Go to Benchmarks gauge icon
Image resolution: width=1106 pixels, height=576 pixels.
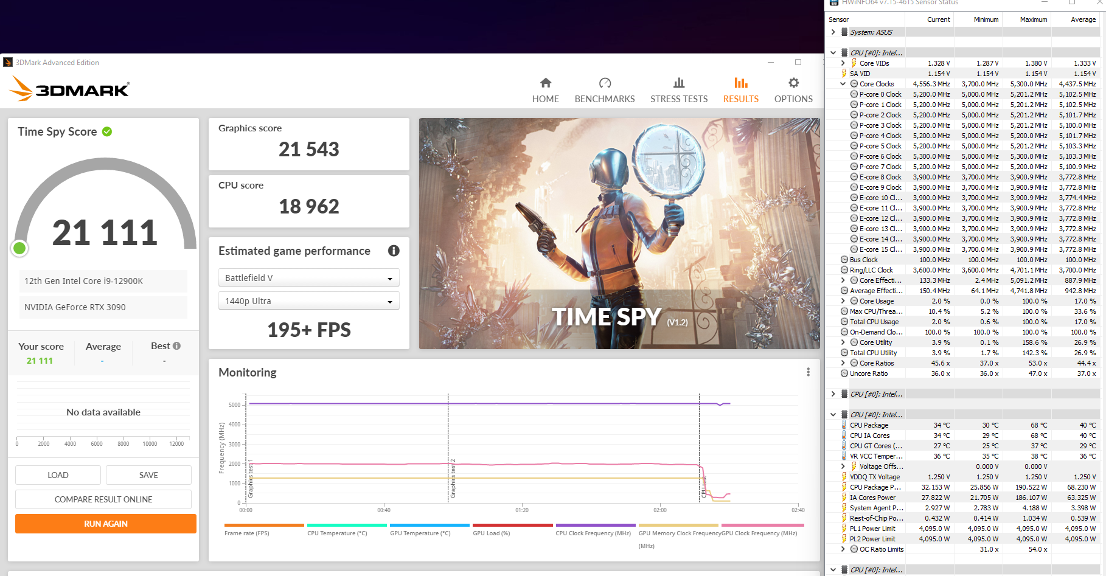605,83
